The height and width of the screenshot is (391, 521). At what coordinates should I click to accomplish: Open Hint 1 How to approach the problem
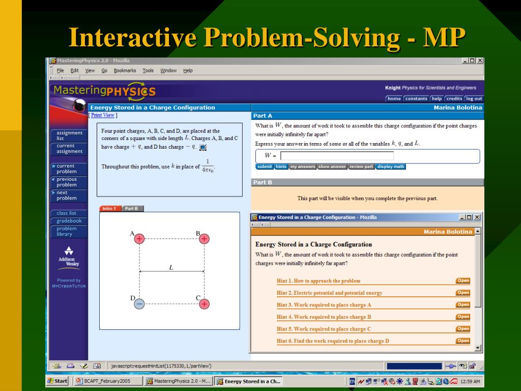463,281
